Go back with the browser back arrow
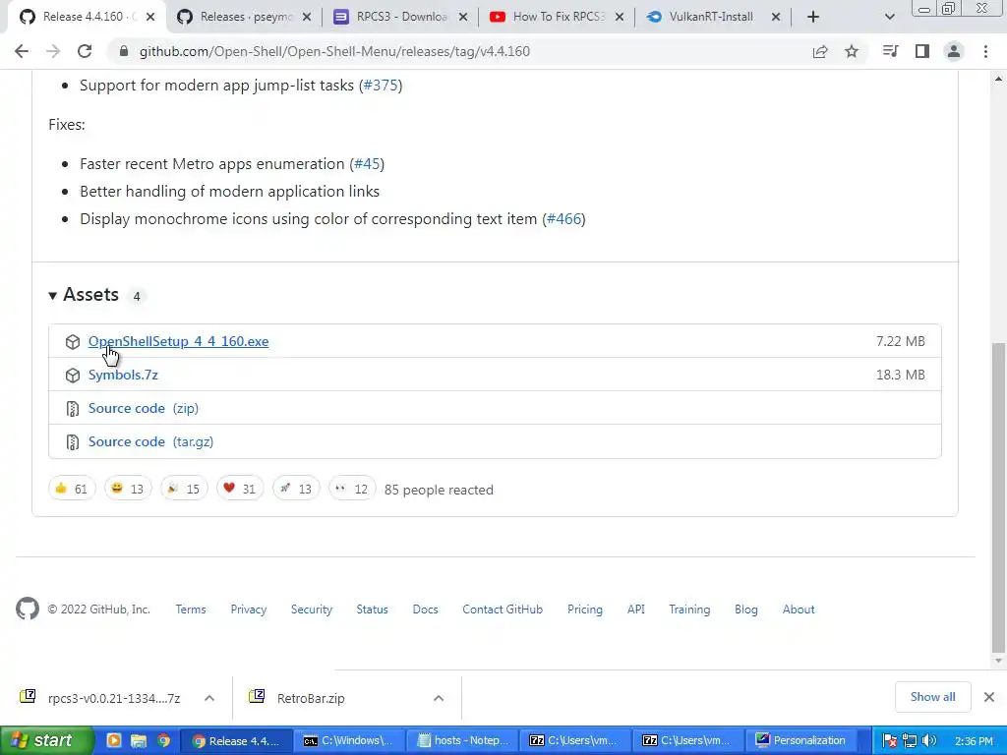The height and width of the screenshot is (755, 1007). pos(22,51)
